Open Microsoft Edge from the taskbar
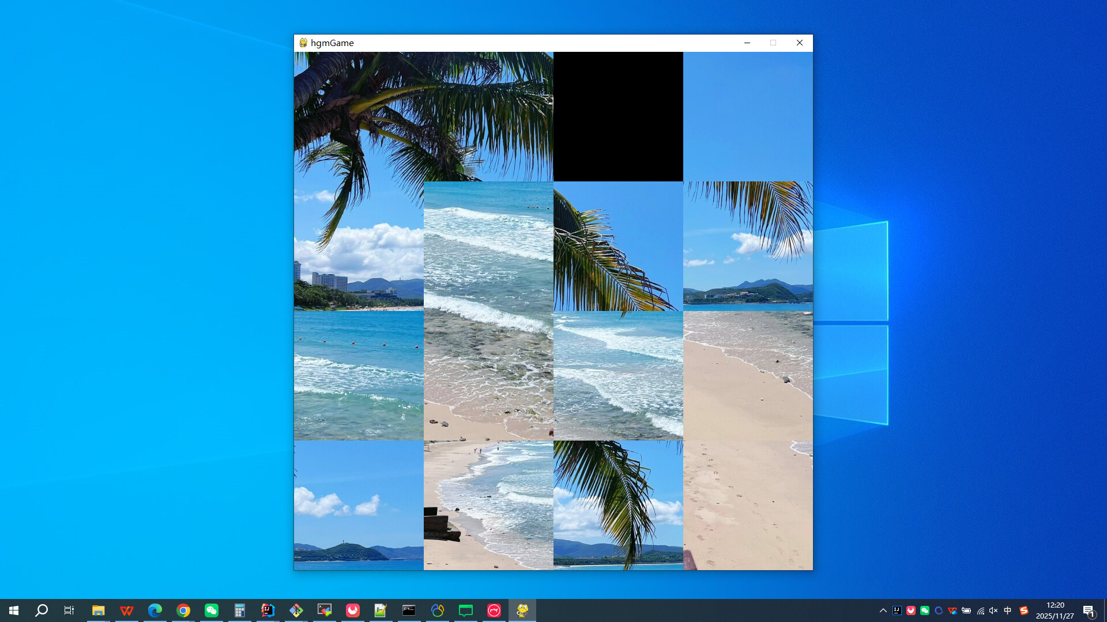The width and height of the screenshot is (1107, 622). click(x=155, y=610)
